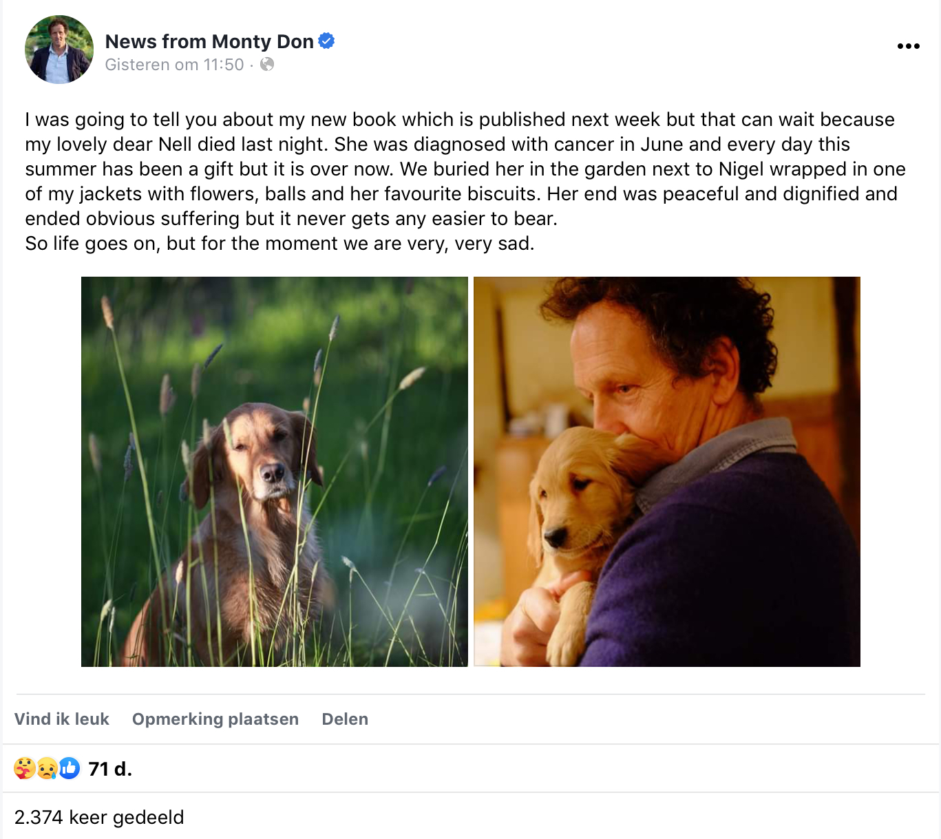The width and height of the screenshot is (941, 839).
Task: Click the care hug reaction emoji
Action: click(x=25, y=768)
